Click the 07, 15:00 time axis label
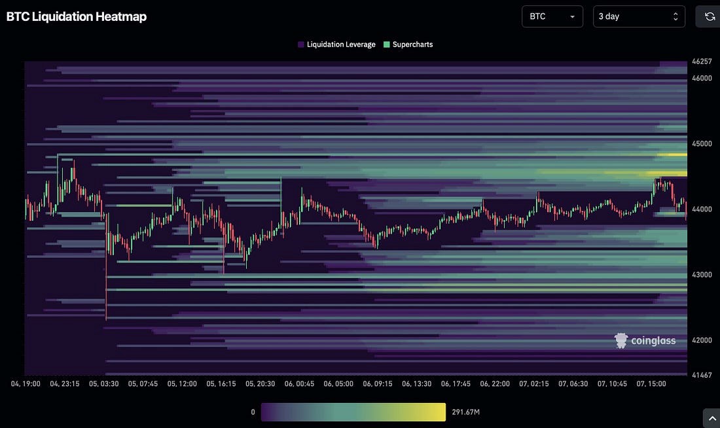Screen dimensions: 720x428 (x=651, y=384)
